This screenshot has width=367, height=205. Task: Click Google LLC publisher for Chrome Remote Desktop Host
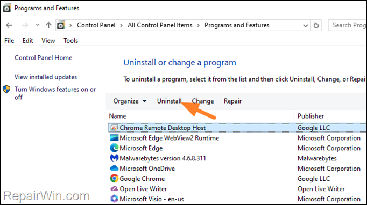click(x=314, y=128)
